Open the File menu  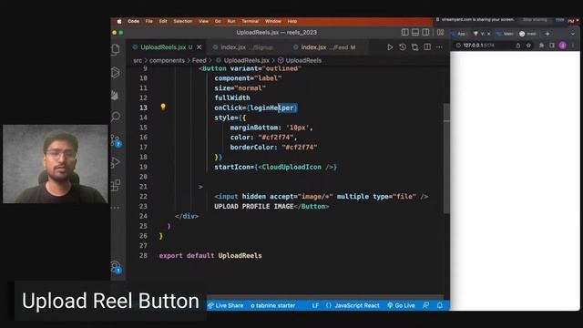tap(149, 21)
